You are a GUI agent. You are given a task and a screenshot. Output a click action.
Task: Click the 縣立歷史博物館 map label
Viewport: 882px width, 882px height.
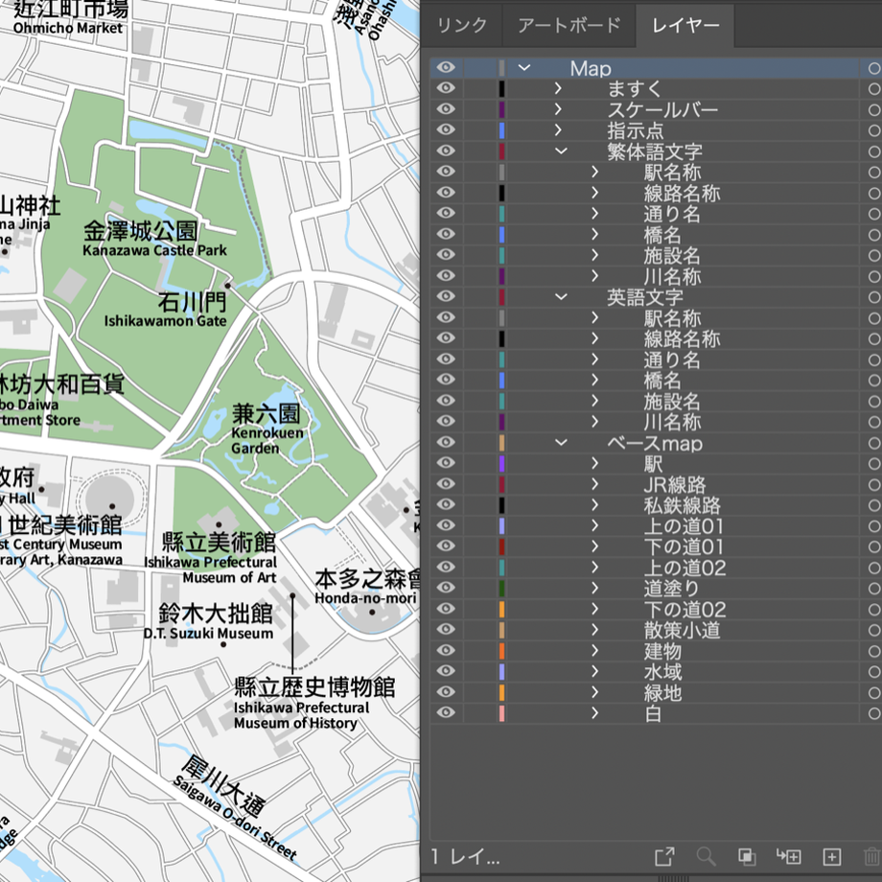click(314, 686)
